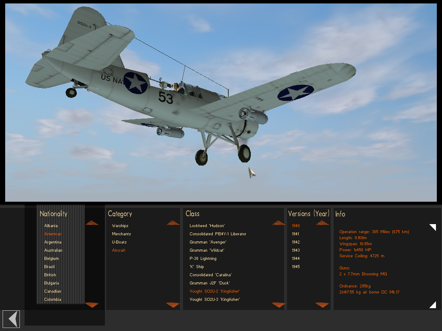The image size is (442, 331).
Task: Pick version year 1945
Action: pos(296,266)
